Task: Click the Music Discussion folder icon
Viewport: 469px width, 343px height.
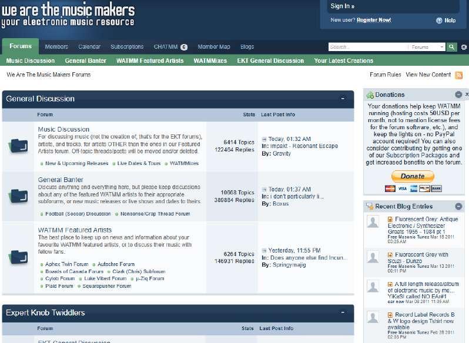Action: tap(19, 146)
